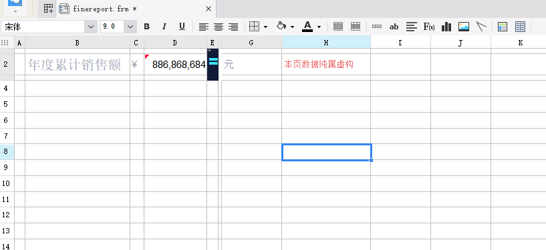Click the dark cell with cyan equals sign

click(213, 65)
